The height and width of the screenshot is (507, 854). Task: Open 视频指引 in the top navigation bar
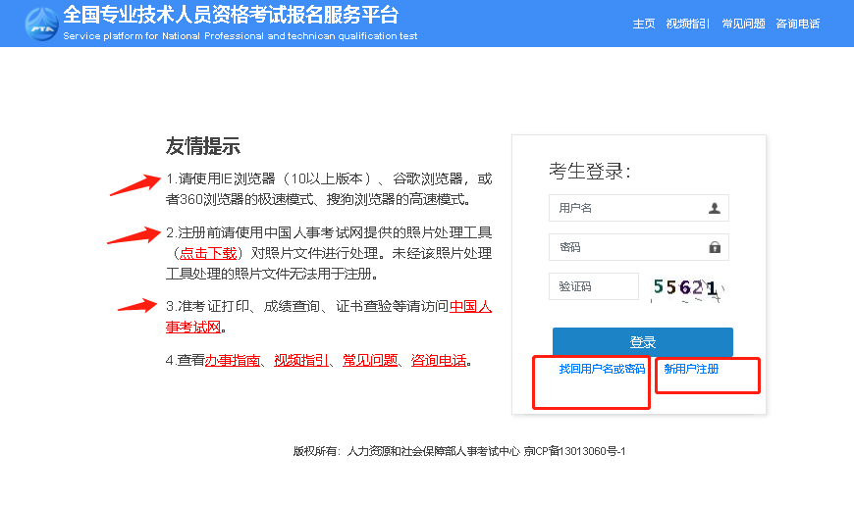[x=687, y=25]
